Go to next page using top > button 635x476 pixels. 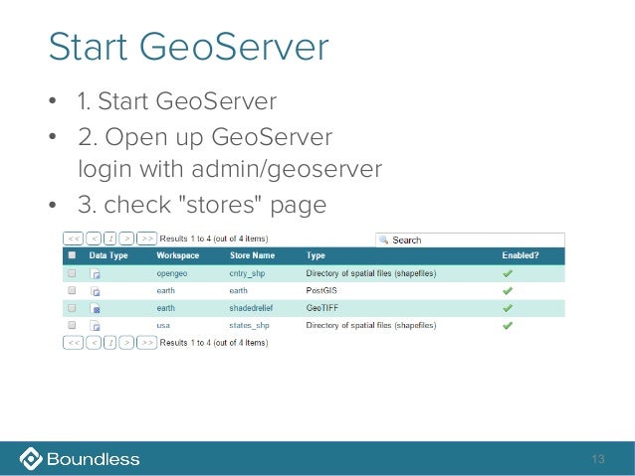(126, 238)
